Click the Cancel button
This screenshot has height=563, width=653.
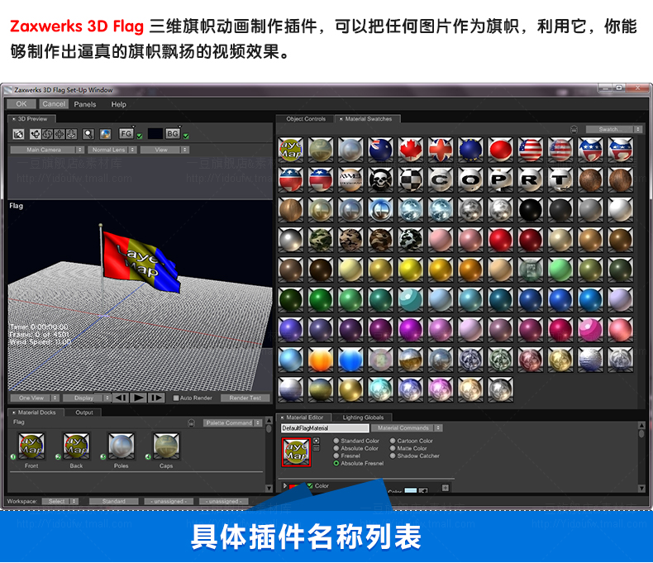pos(54,104)
